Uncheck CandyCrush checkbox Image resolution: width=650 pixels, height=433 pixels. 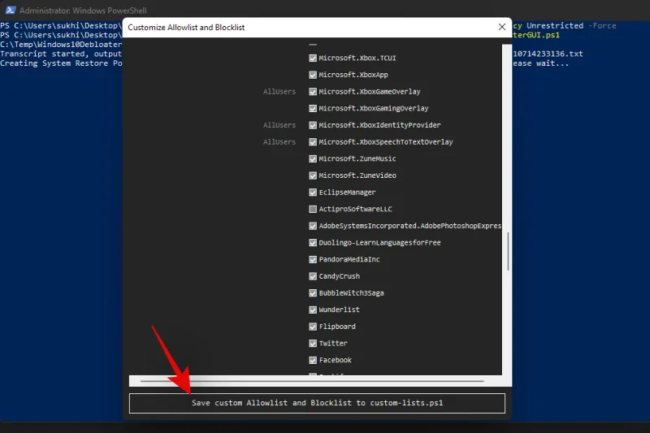[x=313, y=276]
